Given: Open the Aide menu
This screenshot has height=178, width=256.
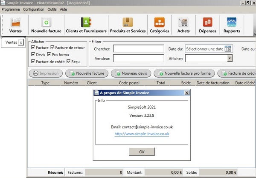Looking at the screenshot, I should (x=63, y=9).
